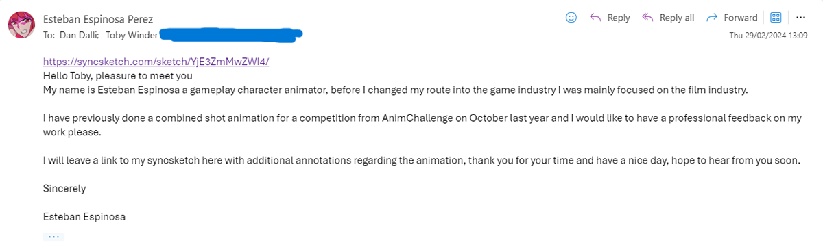
Task: Click the purple Reply arrow icon
Action: pyautogui.click(x=596, y=18)
